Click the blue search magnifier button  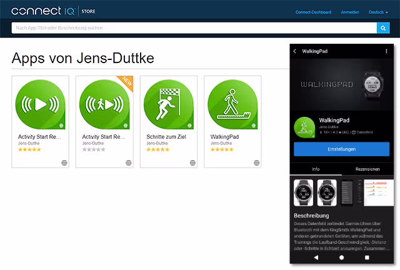pos(382,28)
